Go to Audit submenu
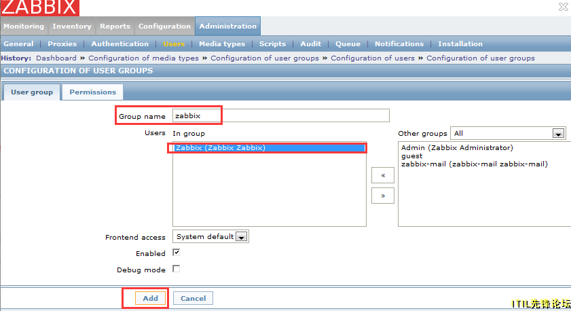 point(311,43)
